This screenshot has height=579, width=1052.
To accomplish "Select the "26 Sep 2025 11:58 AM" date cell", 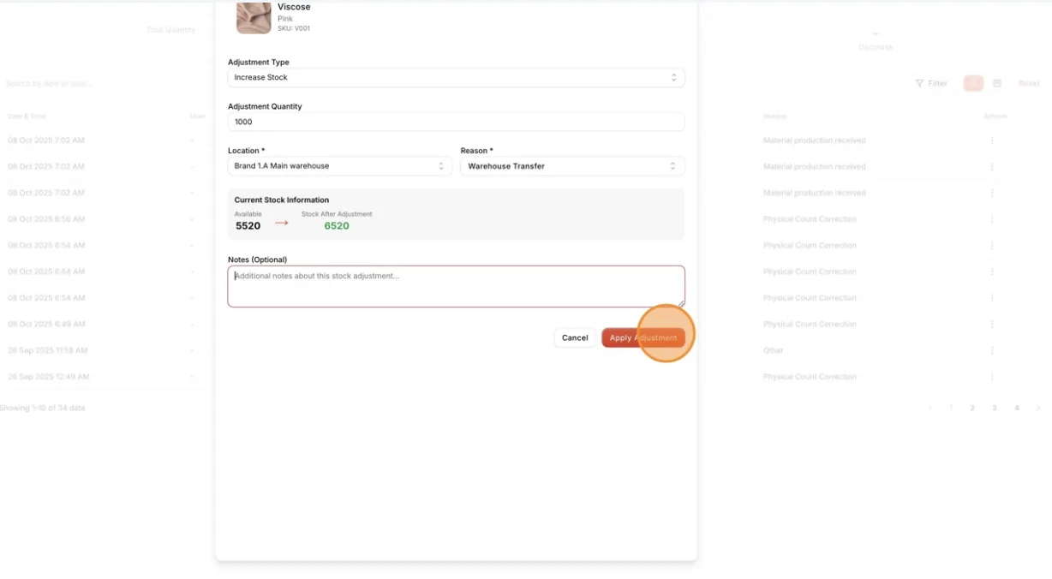I will click(48, 350).
